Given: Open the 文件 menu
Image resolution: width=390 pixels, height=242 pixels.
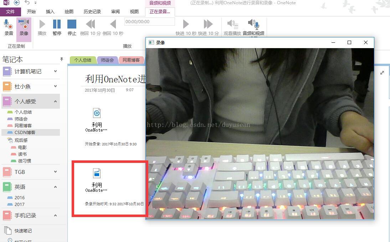Looking at the screenshot, I should 10,12.
